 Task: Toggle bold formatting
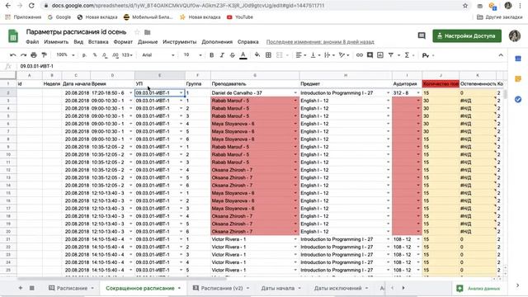tap(211, 55)
